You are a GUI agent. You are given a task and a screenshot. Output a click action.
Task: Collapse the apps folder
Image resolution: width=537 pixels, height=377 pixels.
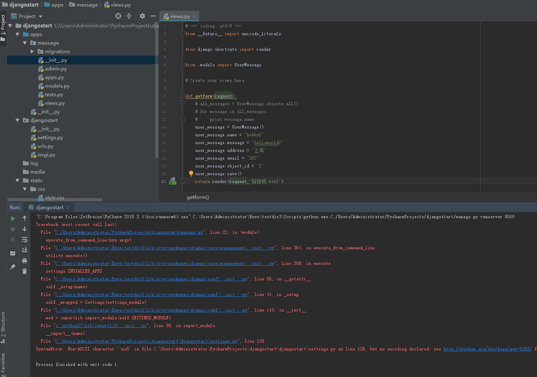tap(18, 34)
